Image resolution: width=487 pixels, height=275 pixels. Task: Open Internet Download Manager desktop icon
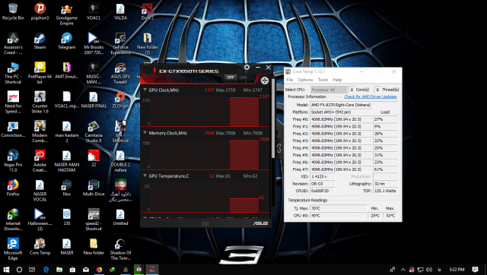click(13, 220)
